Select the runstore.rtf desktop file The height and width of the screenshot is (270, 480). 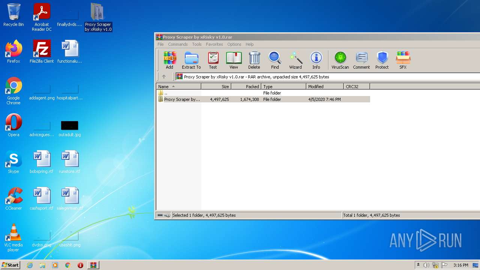70,162
